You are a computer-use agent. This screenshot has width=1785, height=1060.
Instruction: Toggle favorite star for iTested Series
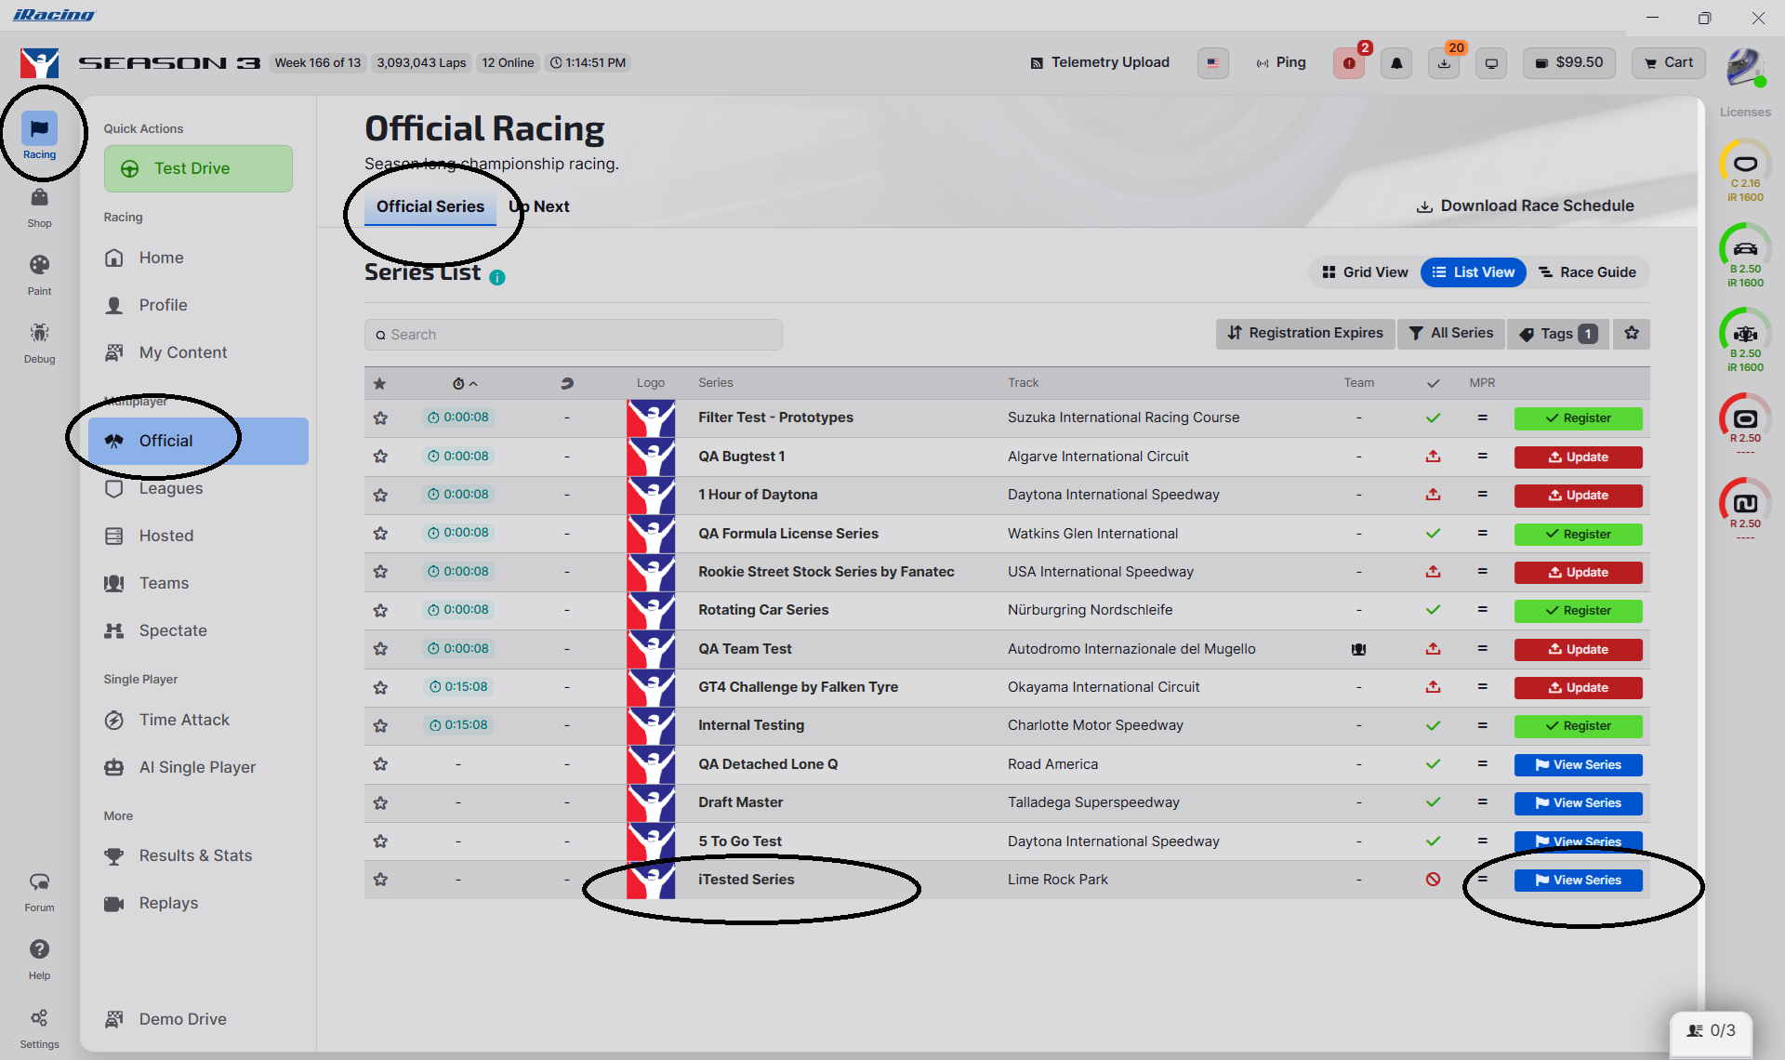coord(380,880)
